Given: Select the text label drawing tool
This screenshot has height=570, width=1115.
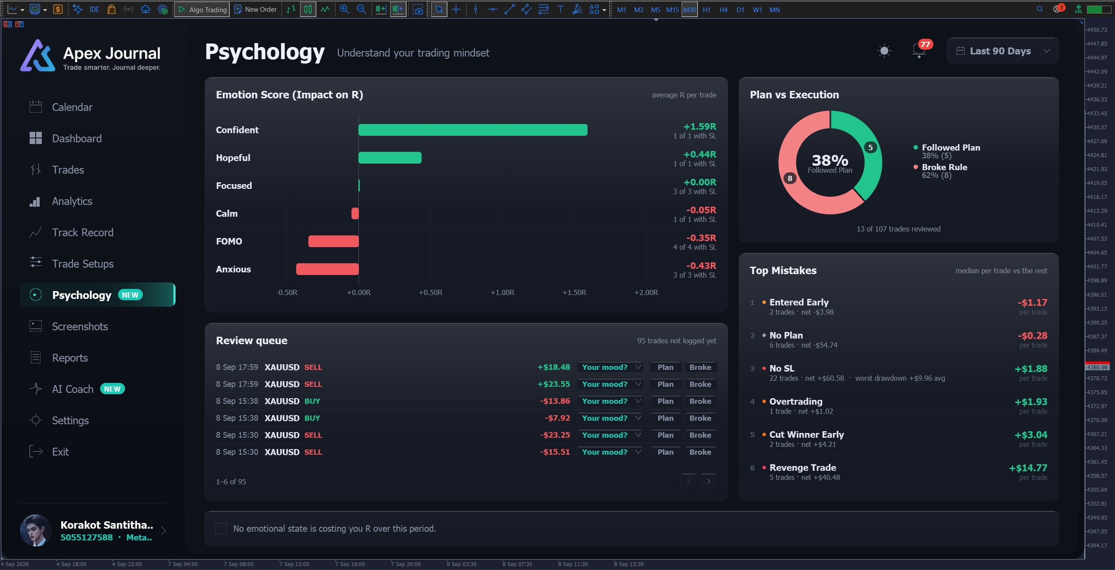Looking at the screenshot, I should 561,9.
